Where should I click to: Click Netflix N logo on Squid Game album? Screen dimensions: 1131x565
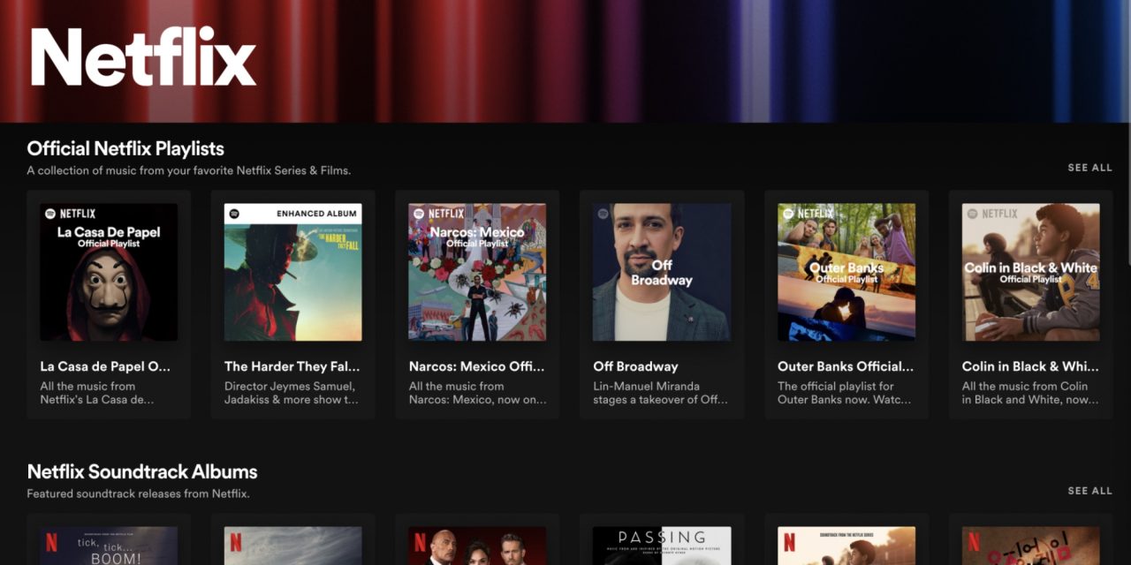tap(973, 540)
